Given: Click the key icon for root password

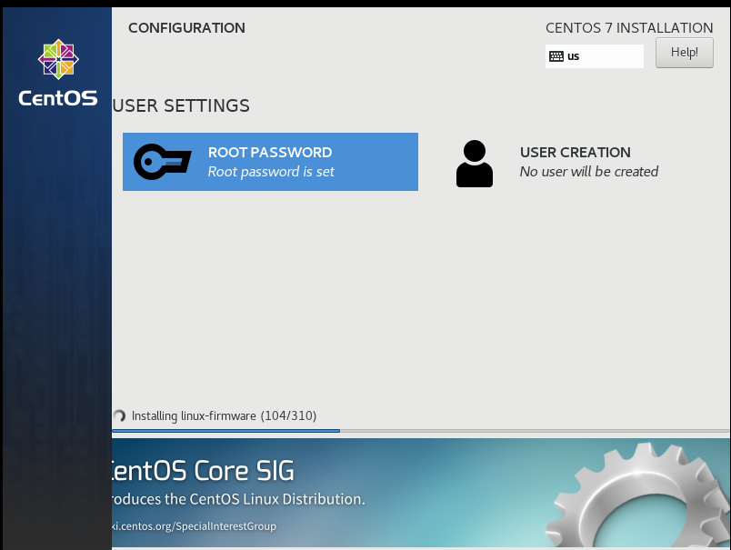Looking at the screenshot, I should click(x=162, y=162).
